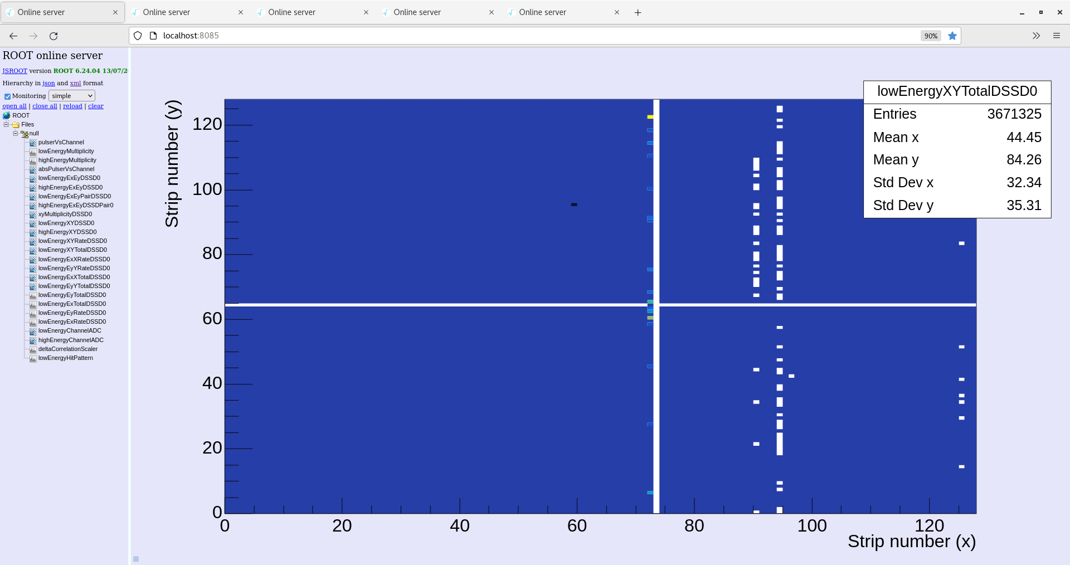Click the icon beside lowEnergyExXTotalDSSD0
Viewport: 1070px width, 565px height.
tap(33, 277)
